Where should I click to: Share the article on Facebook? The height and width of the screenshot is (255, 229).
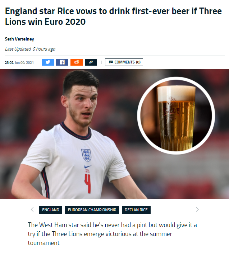62,62
